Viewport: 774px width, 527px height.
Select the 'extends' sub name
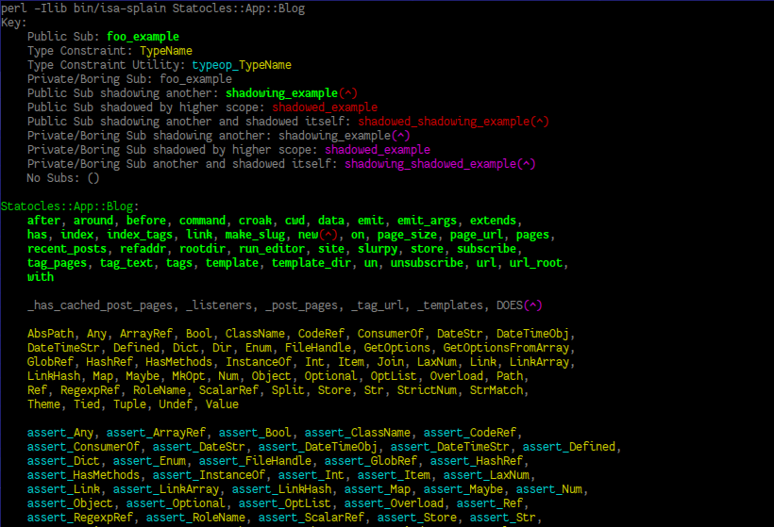(493, 221)
